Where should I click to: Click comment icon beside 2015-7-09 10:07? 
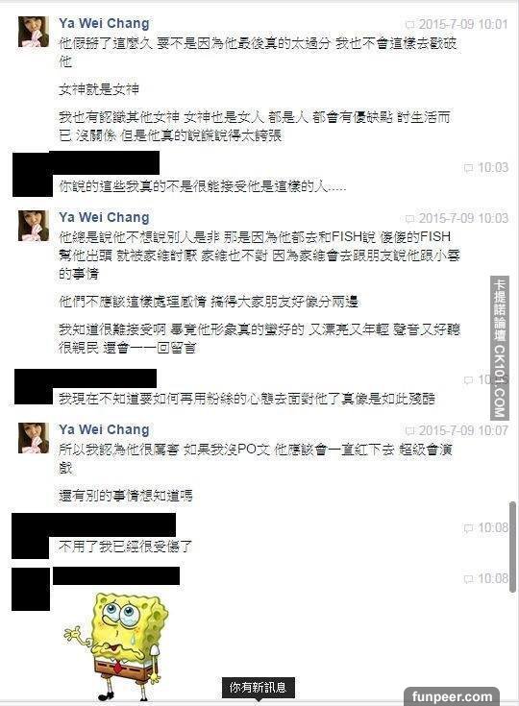tap(410, 431)
